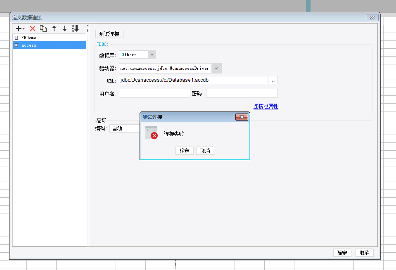Expand left panel with right splitter arrow
The width and height of the screenshot is (396, 270).
pos(88,31)
